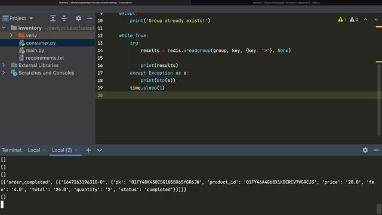Click the yellow warning stripe marker
Screen dimensions: 382x215
(x=379, y=26)
